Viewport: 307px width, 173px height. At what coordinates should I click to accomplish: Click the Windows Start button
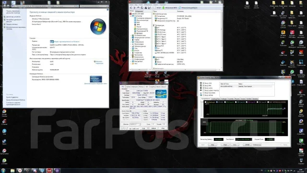pyautogui.click(x=3, y=171)
